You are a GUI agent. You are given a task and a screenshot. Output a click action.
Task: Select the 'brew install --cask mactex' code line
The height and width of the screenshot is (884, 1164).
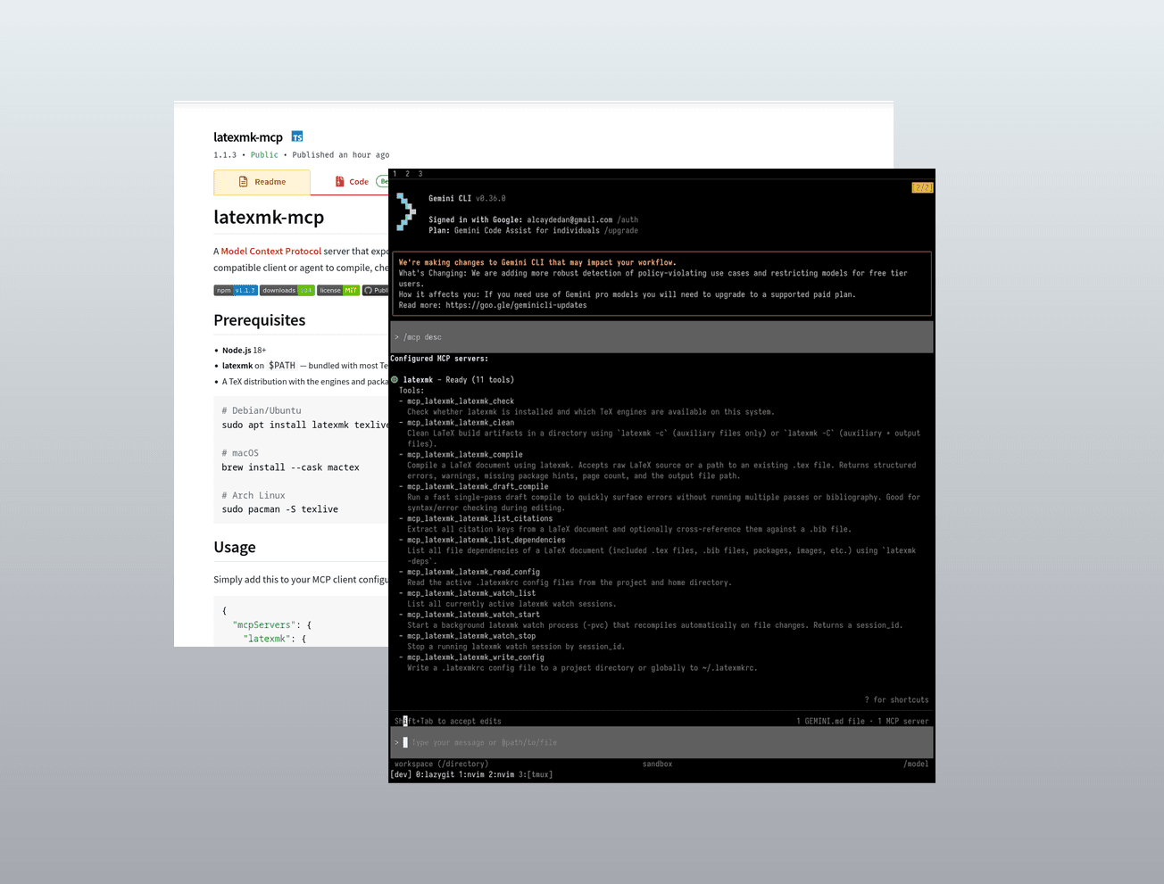[x=291, y=467]
